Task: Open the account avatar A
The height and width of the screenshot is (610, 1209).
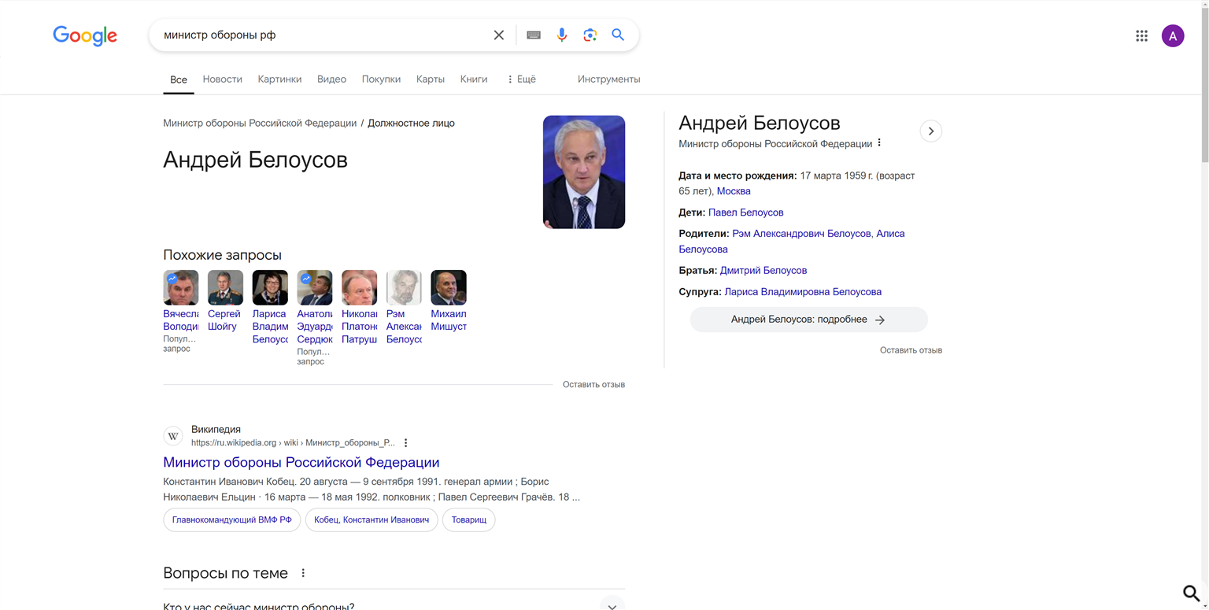Action: tap(1173, 35)
